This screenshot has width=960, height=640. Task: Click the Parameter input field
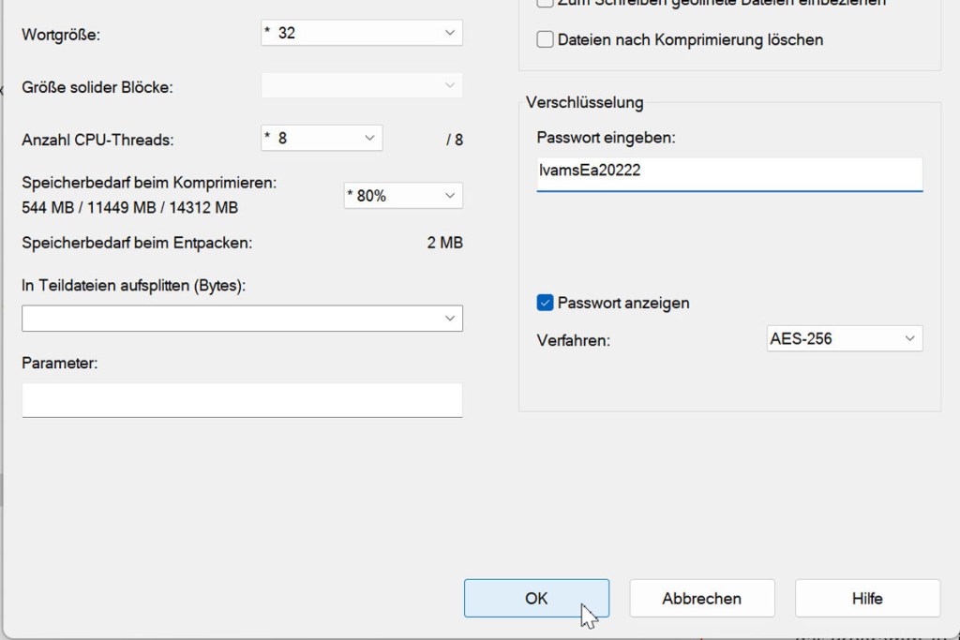(x=243, y=400)
